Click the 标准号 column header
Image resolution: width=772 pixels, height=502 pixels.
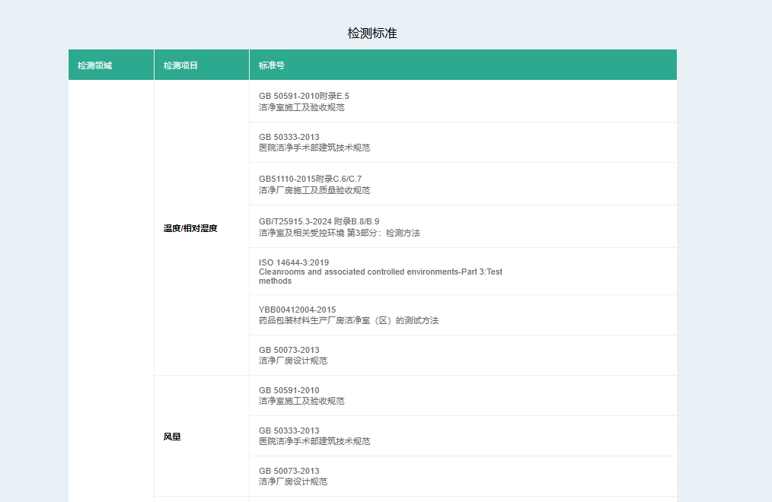point(272,65)
